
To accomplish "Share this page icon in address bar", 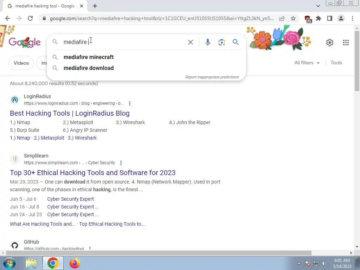I will tap(282, 18).
